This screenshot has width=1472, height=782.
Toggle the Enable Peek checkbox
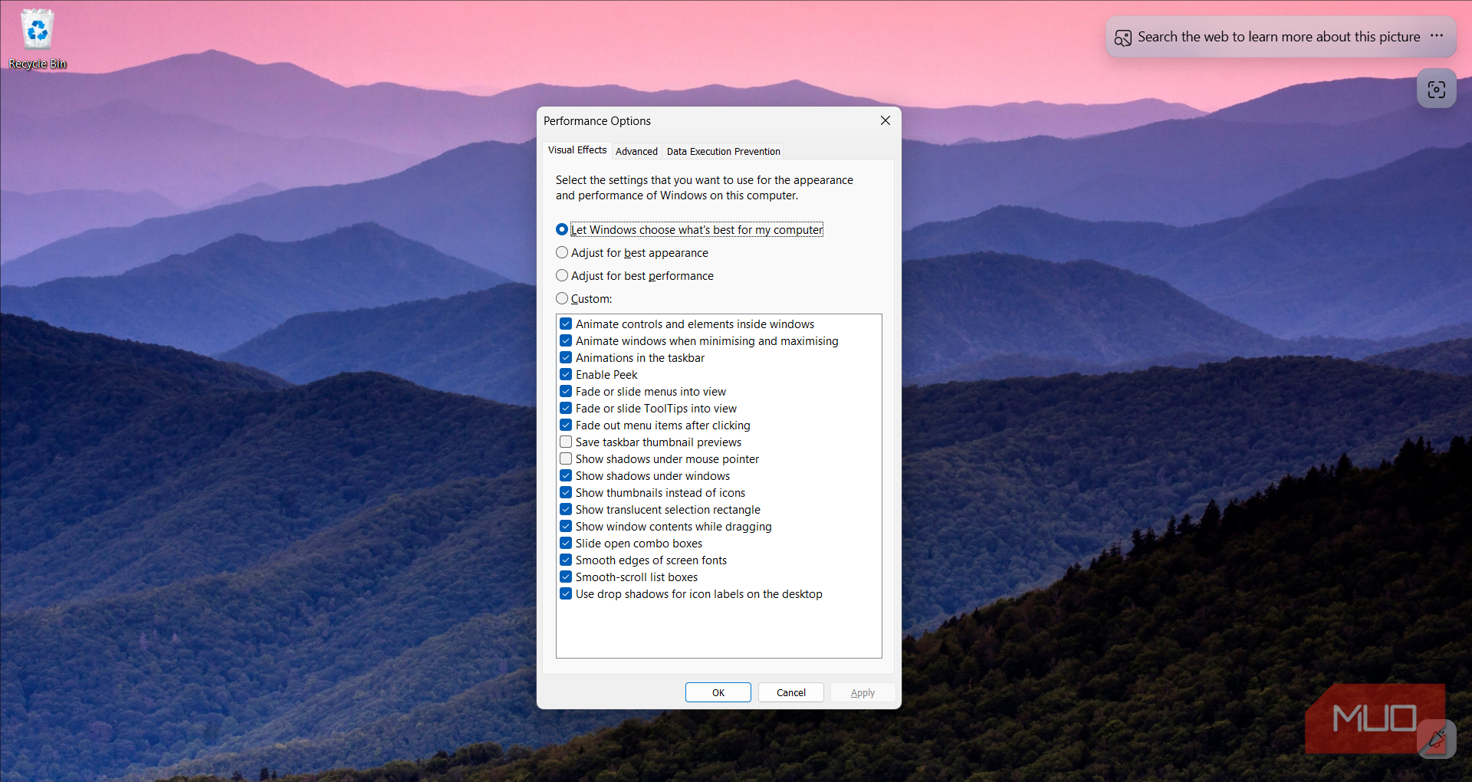[x=566, y=374]
